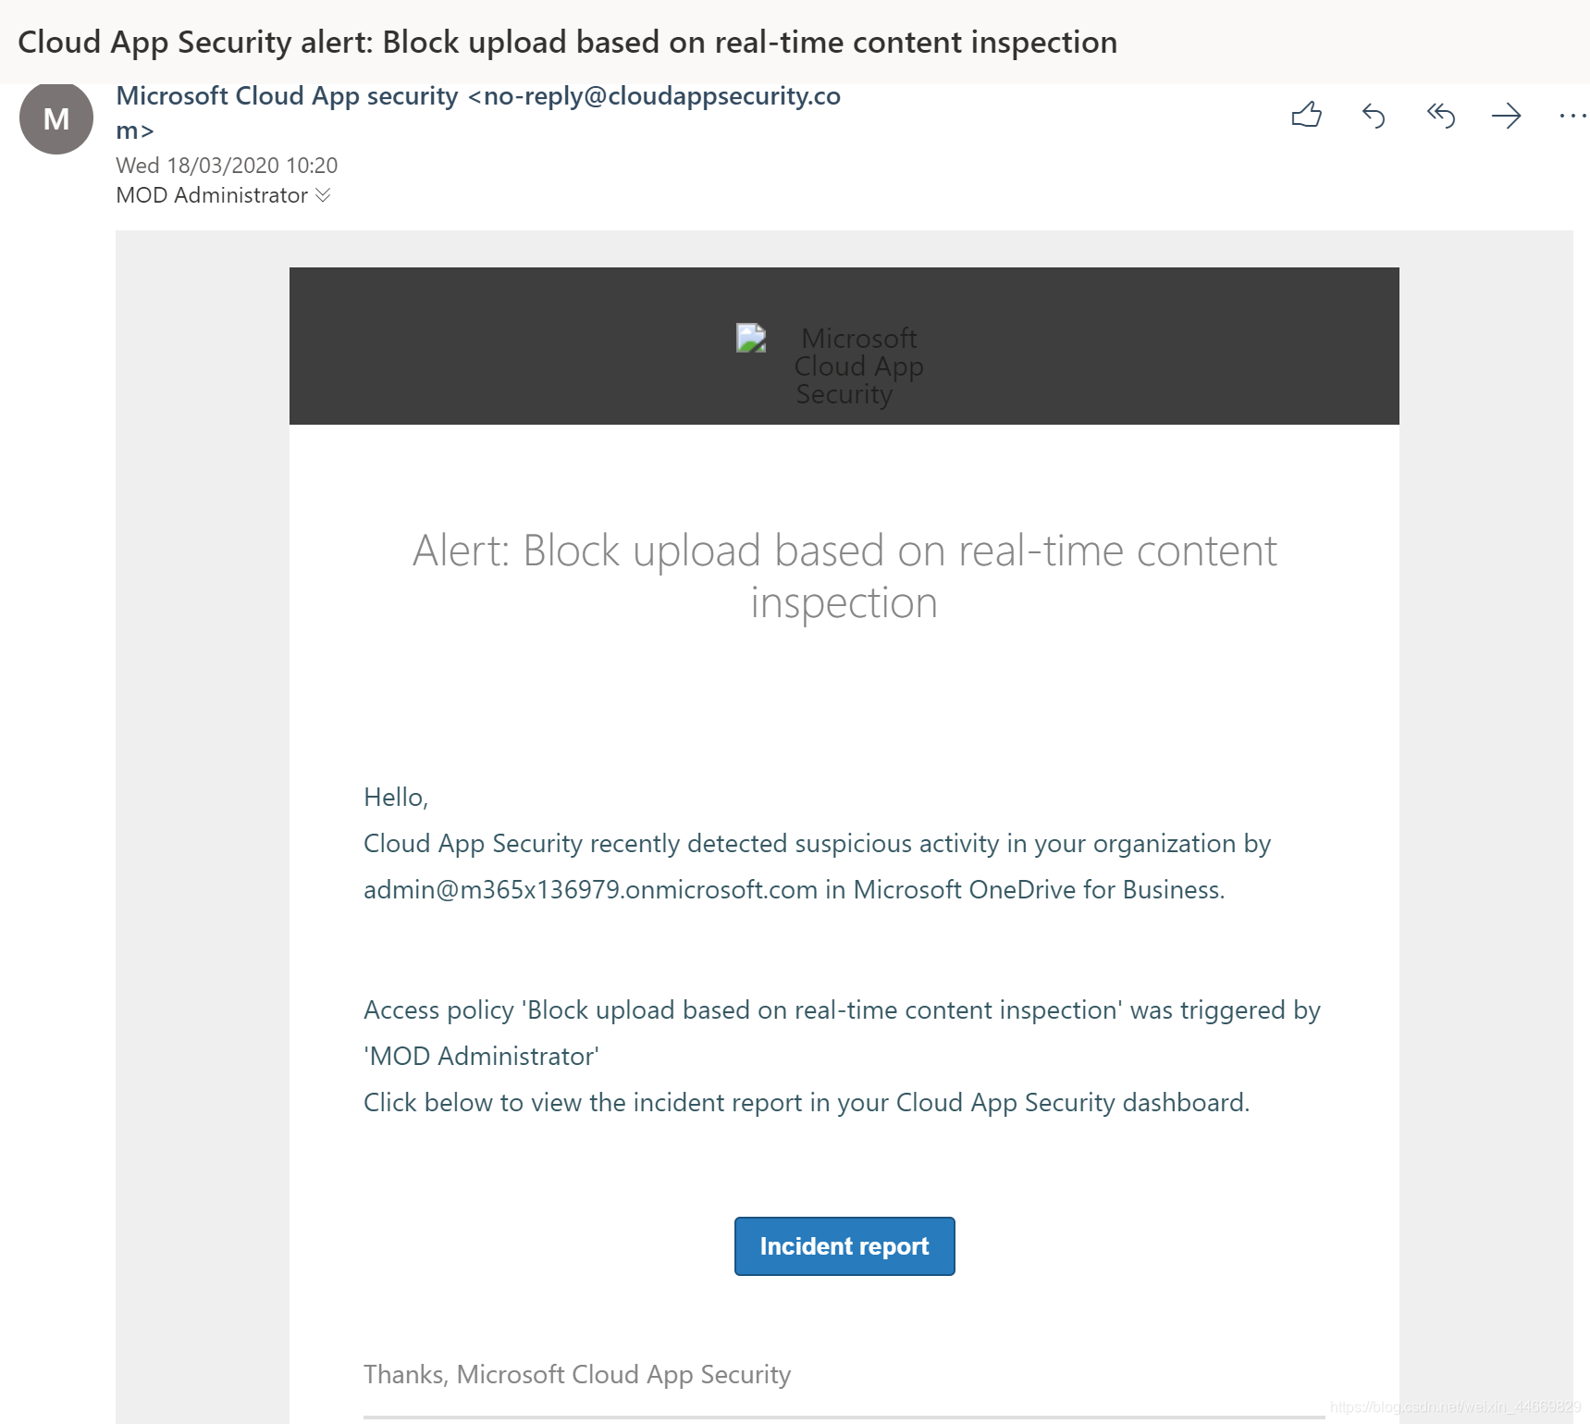
Task: Click the email subject line at the top
Action: 567,43
